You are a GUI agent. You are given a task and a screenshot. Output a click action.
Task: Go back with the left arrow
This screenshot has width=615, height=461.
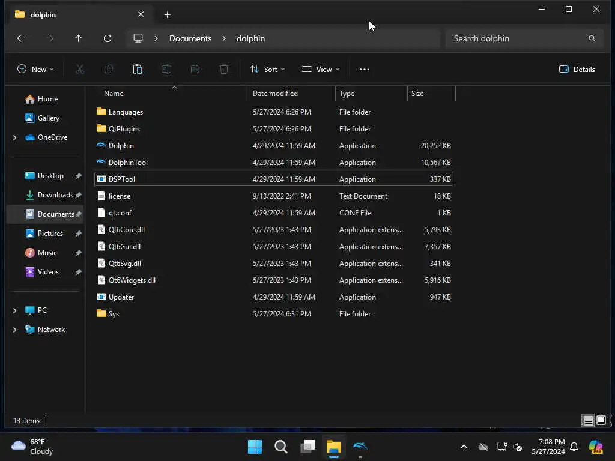click(21, 38)
